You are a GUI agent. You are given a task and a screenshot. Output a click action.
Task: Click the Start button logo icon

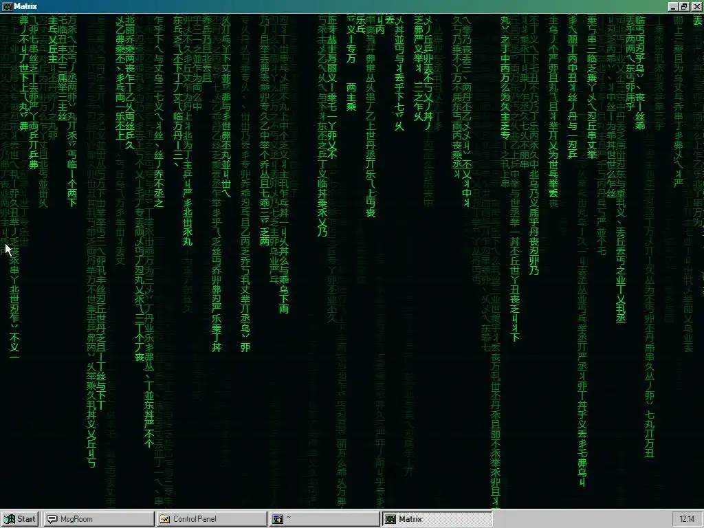[x=8, y=519]
